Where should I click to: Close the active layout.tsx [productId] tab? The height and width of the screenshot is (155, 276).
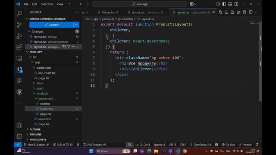pos(213,12)
